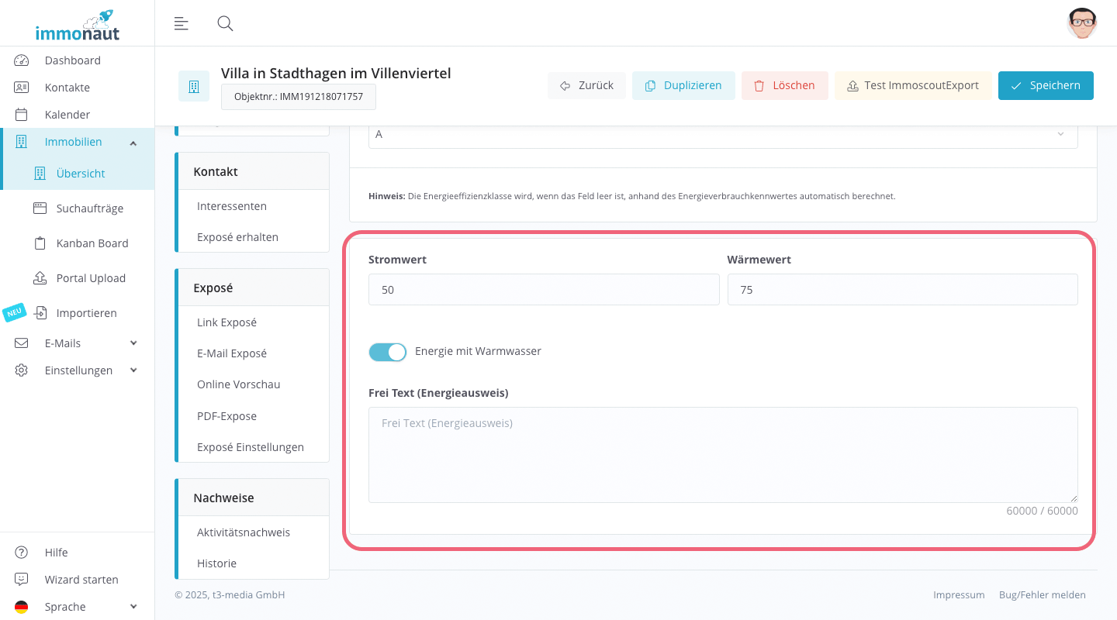1117x620 pixels.
Task: Click the Dashboard gauge icon
Action: click(22, 60)
